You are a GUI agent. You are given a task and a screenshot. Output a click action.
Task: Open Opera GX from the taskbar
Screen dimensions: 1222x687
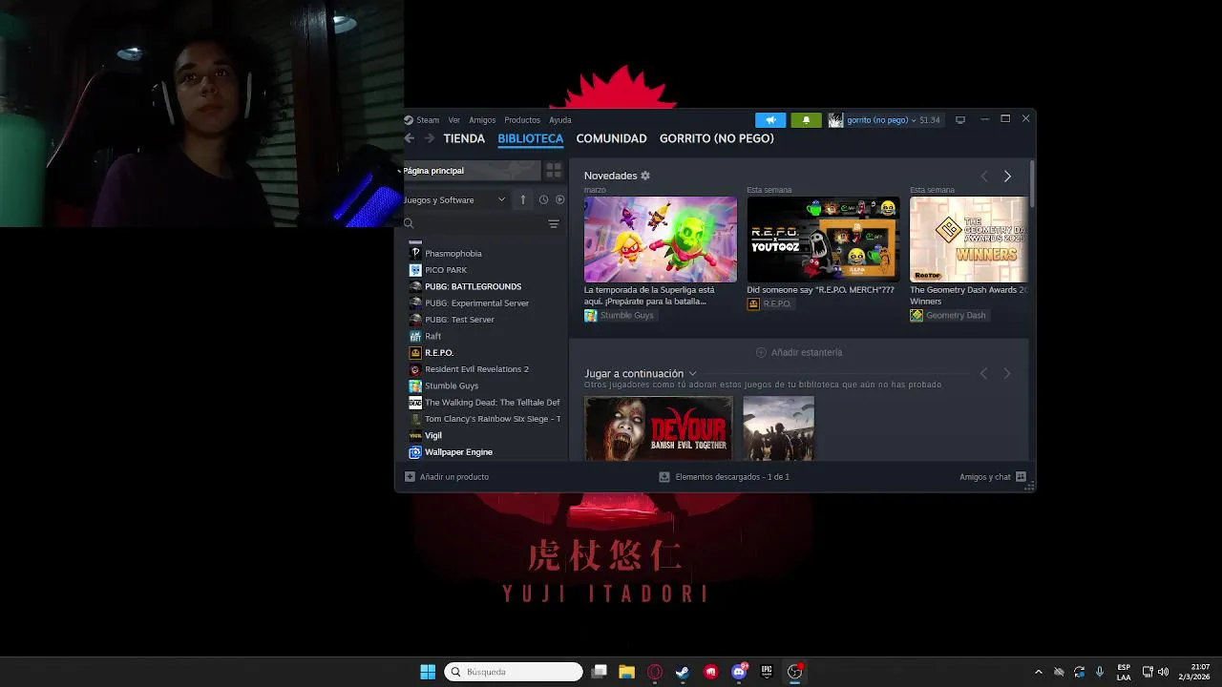point(655,672)
